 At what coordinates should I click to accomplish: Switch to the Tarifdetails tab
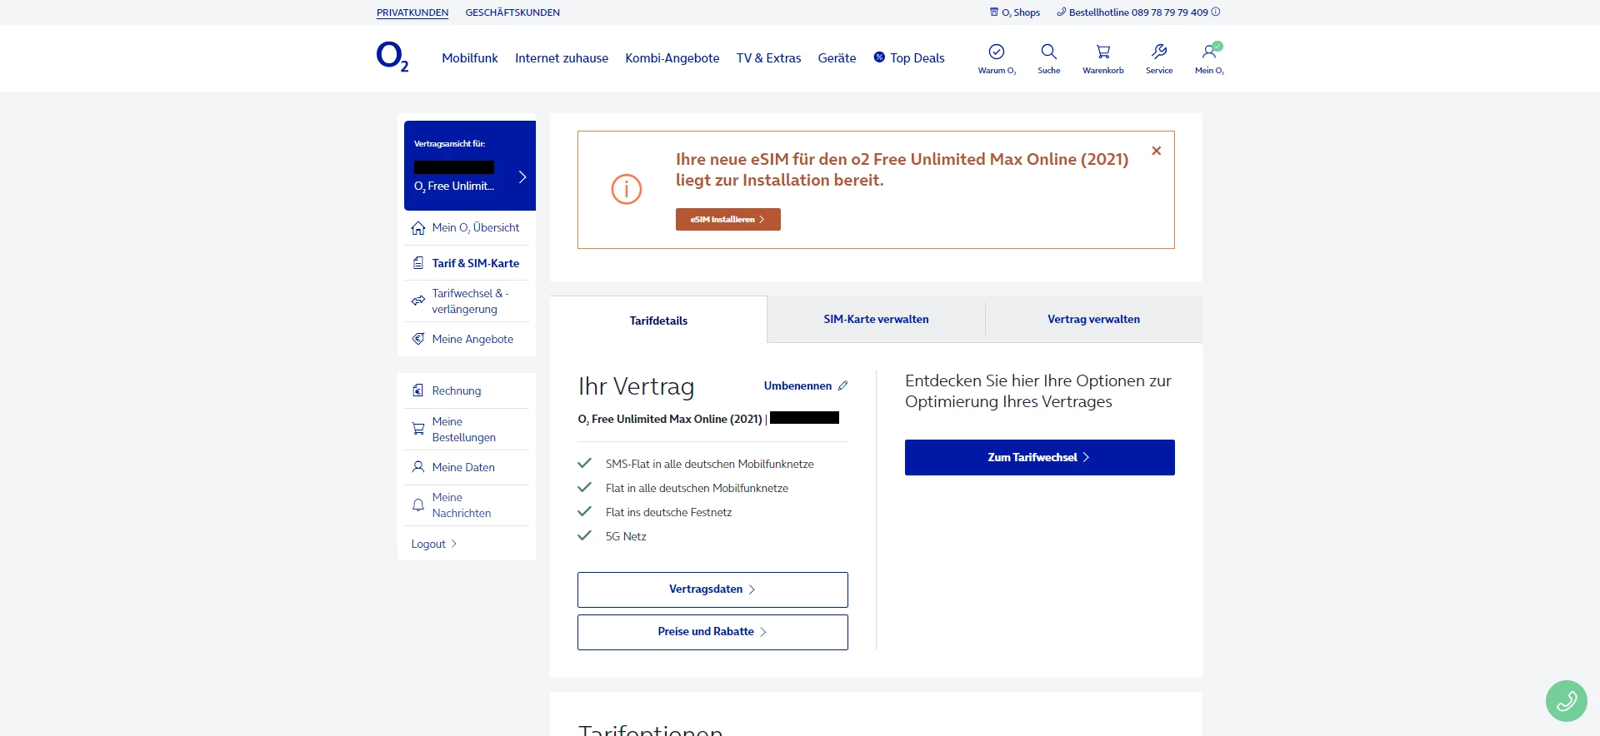[658, 321]
